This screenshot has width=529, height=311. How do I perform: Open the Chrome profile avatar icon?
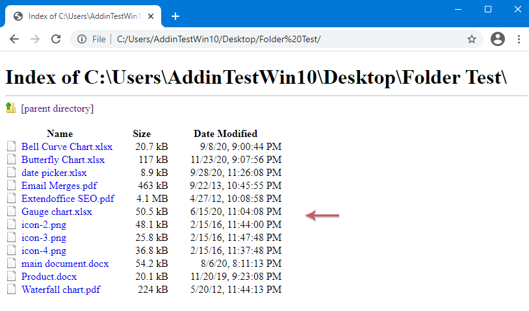[x=498, y=39]
